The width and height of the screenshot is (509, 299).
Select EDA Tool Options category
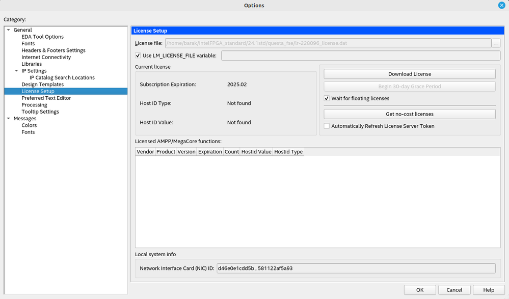42,37
